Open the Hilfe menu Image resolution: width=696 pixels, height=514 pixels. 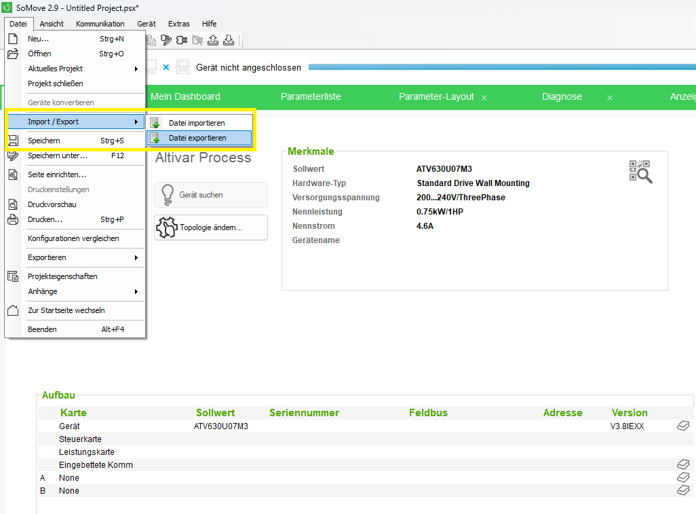click(x=210, y=24)
